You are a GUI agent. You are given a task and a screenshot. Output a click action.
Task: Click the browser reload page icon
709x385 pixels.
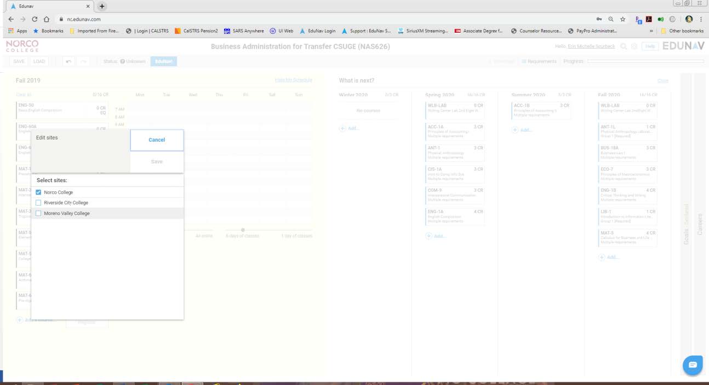point(35,19)
